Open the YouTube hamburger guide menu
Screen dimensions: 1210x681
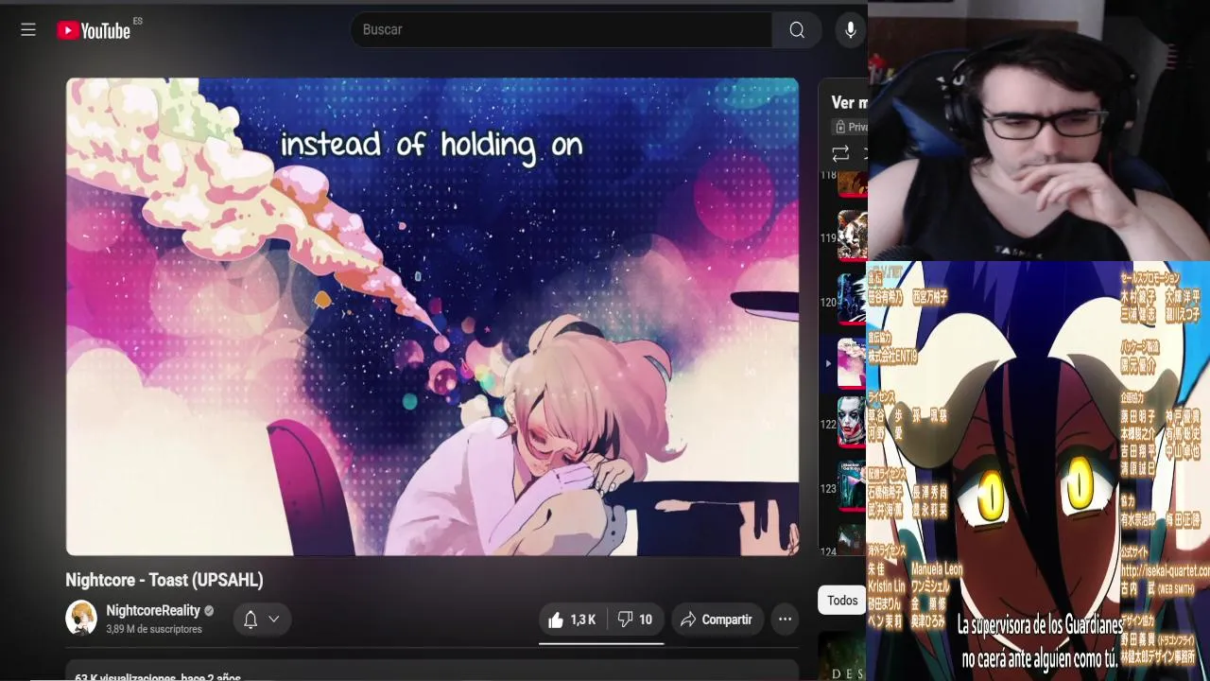coord(28,30)
